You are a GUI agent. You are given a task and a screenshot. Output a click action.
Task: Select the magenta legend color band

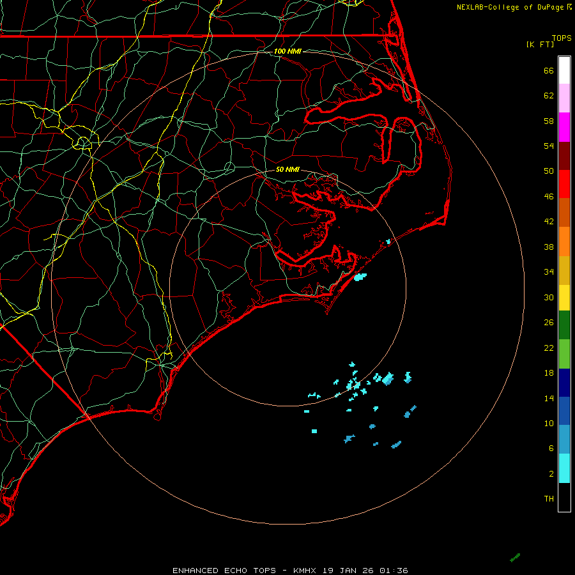(x=564, y=127)
